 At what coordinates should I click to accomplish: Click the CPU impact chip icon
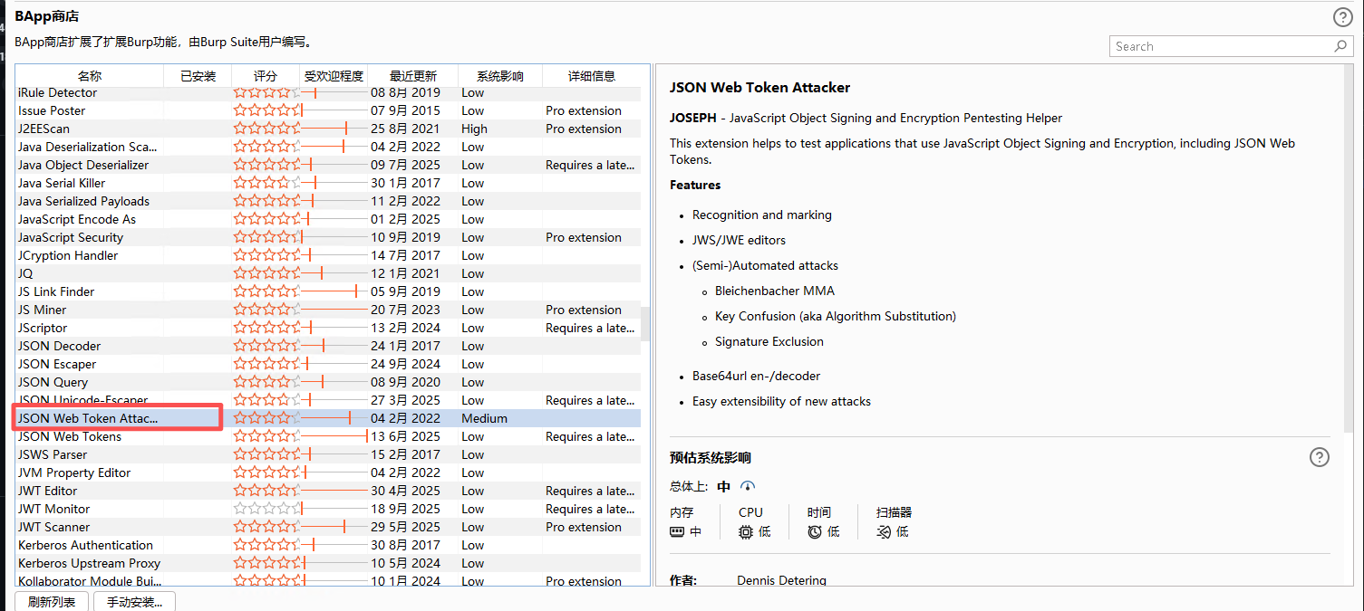(x=746, y=531)
